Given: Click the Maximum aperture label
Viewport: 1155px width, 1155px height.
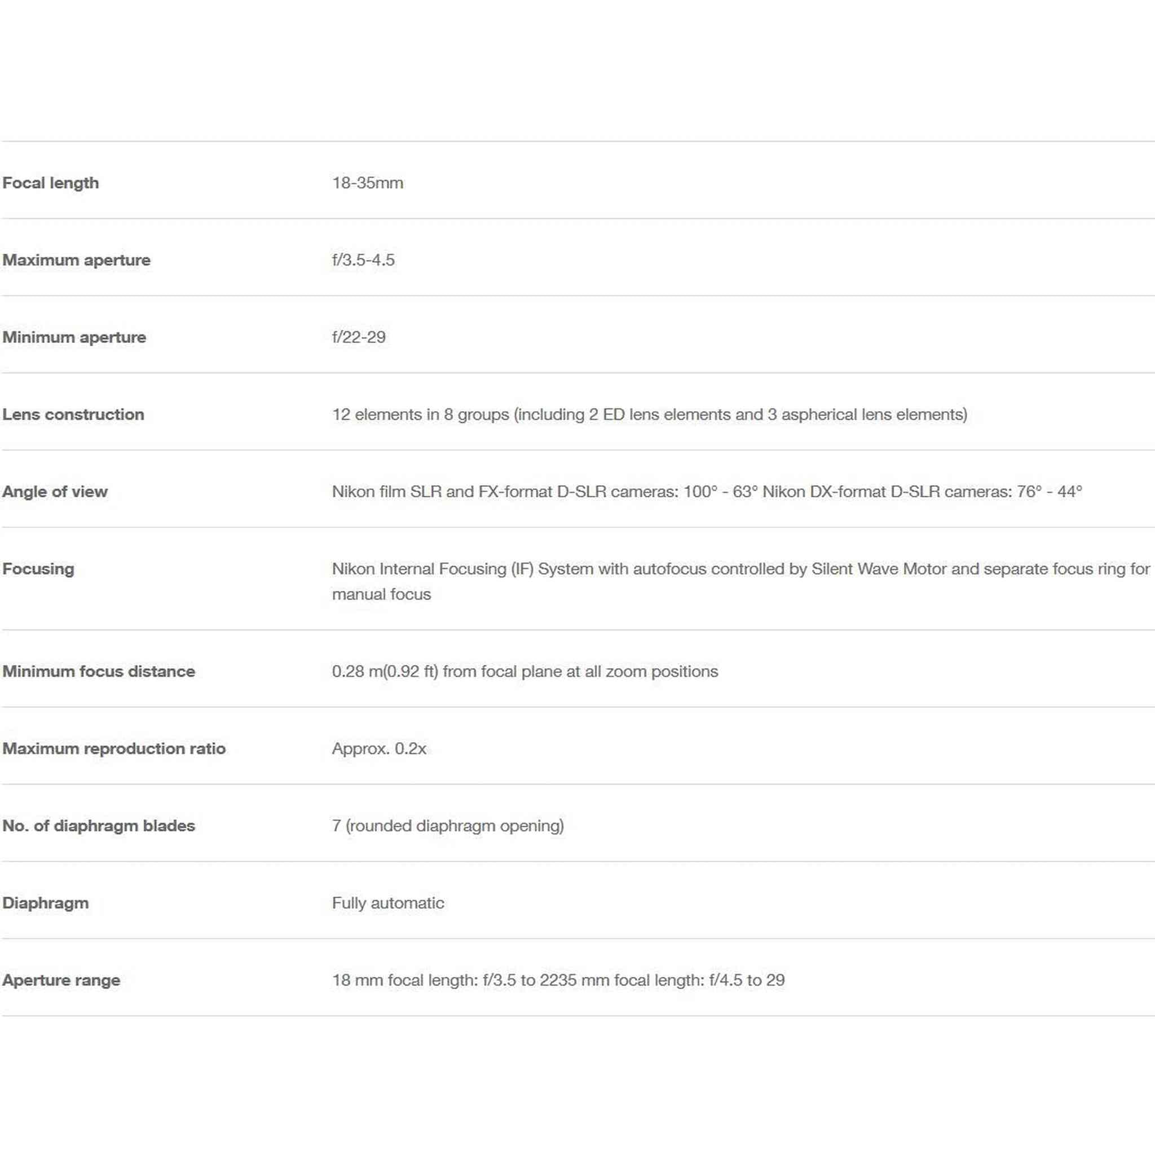Looking at the screenshot, I should 77,260.
